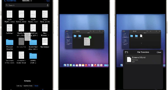The height and width of the screenshot is (90, 168).
Task: Tap the microphone dictation icon in search
Action: 48,5
